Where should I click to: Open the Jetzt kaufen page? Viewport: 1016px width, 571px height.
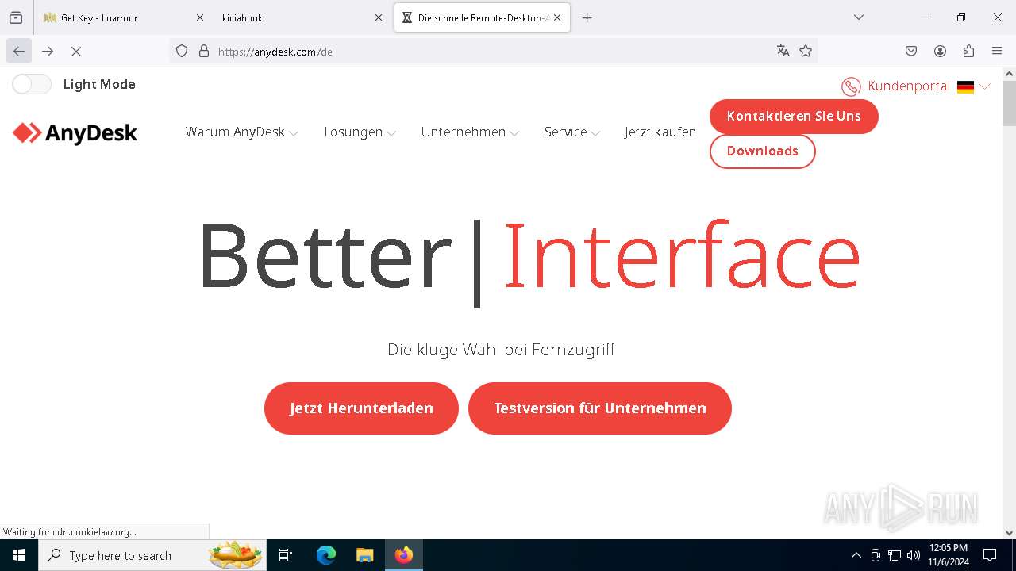point(660,132)
